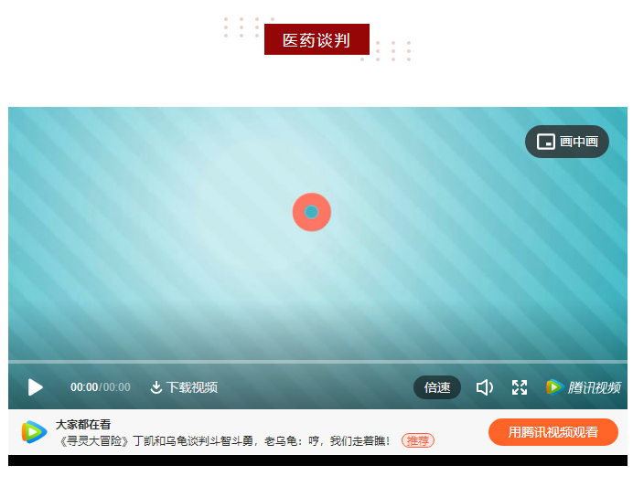Screen dimensions: 633x497
Task: Click the Tencent Video logo beside 大家都在看
Action: click(34, 432)
